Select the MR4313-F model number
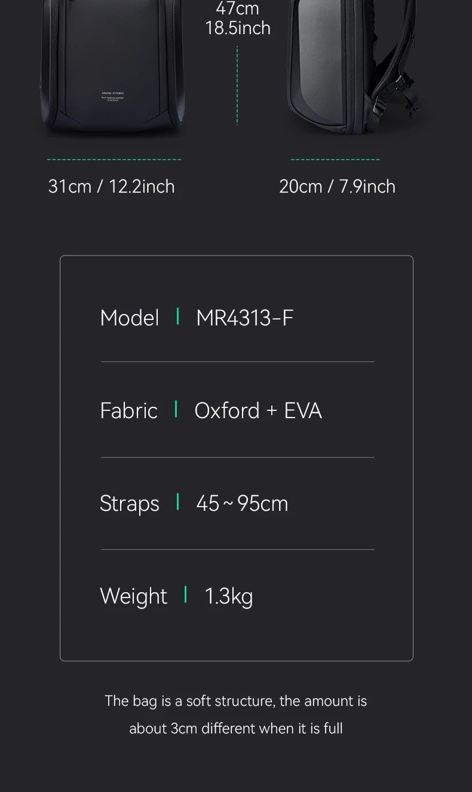Viewport: 472px width, 792px height. click(x=245, y=318)
